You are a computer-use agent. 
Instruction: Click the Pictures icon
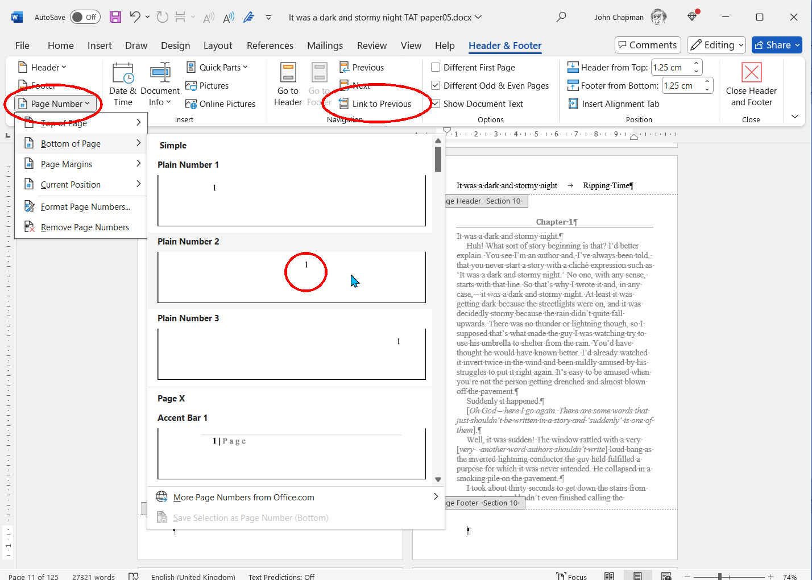click(x=191, y=86)
